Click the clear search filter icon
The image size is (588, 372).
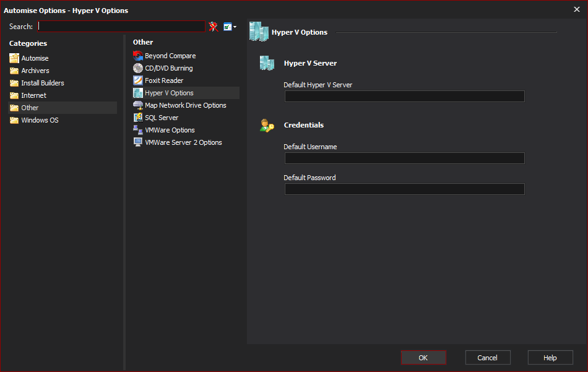[x=214, y=27]
